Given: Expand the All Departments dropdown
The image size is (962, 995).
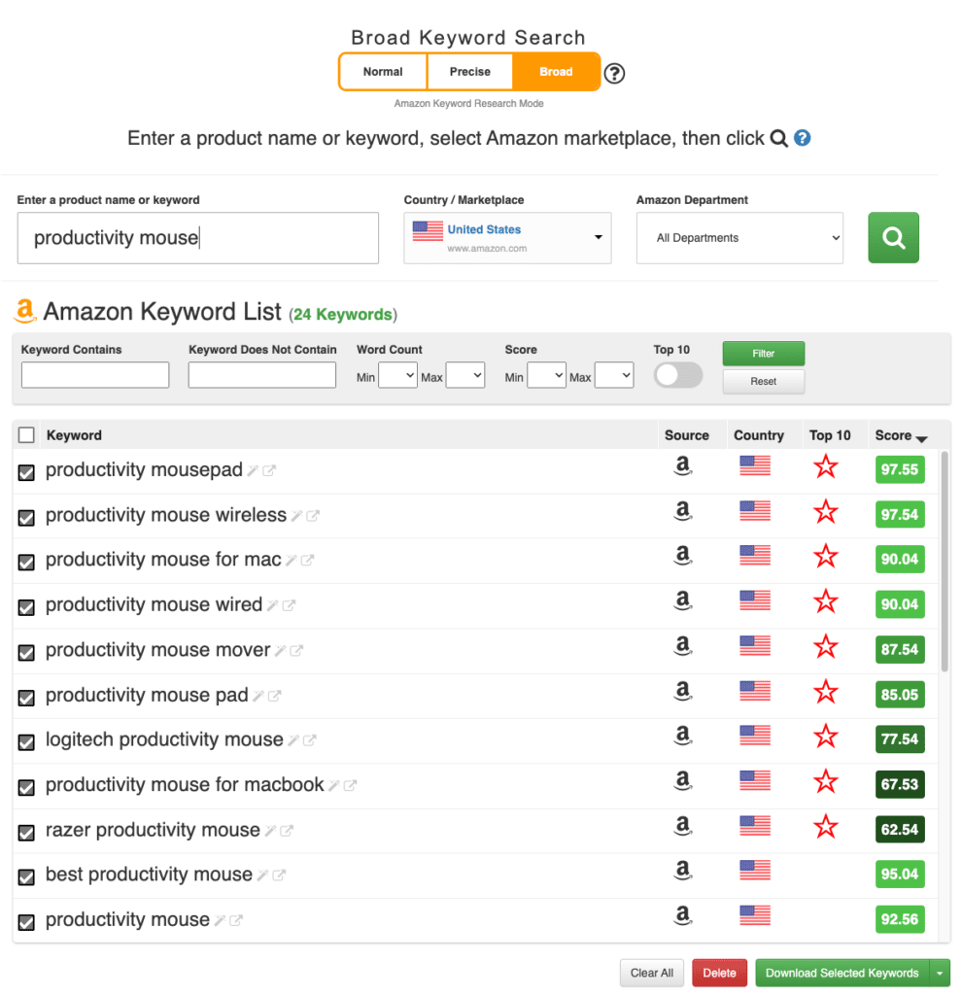Looking at the screenshot, I should click(739, 238).
